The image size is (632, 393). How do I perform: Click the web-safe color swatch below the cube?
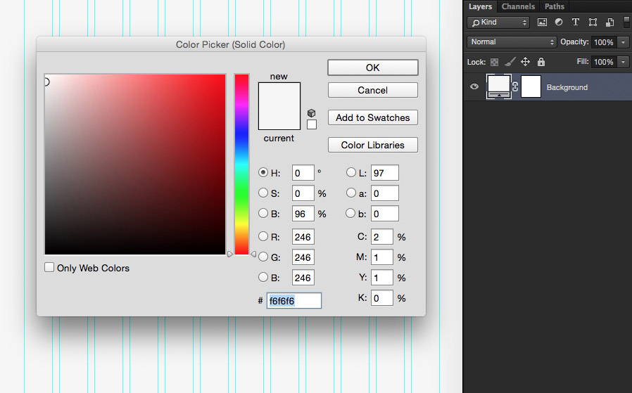click(312, 124)
